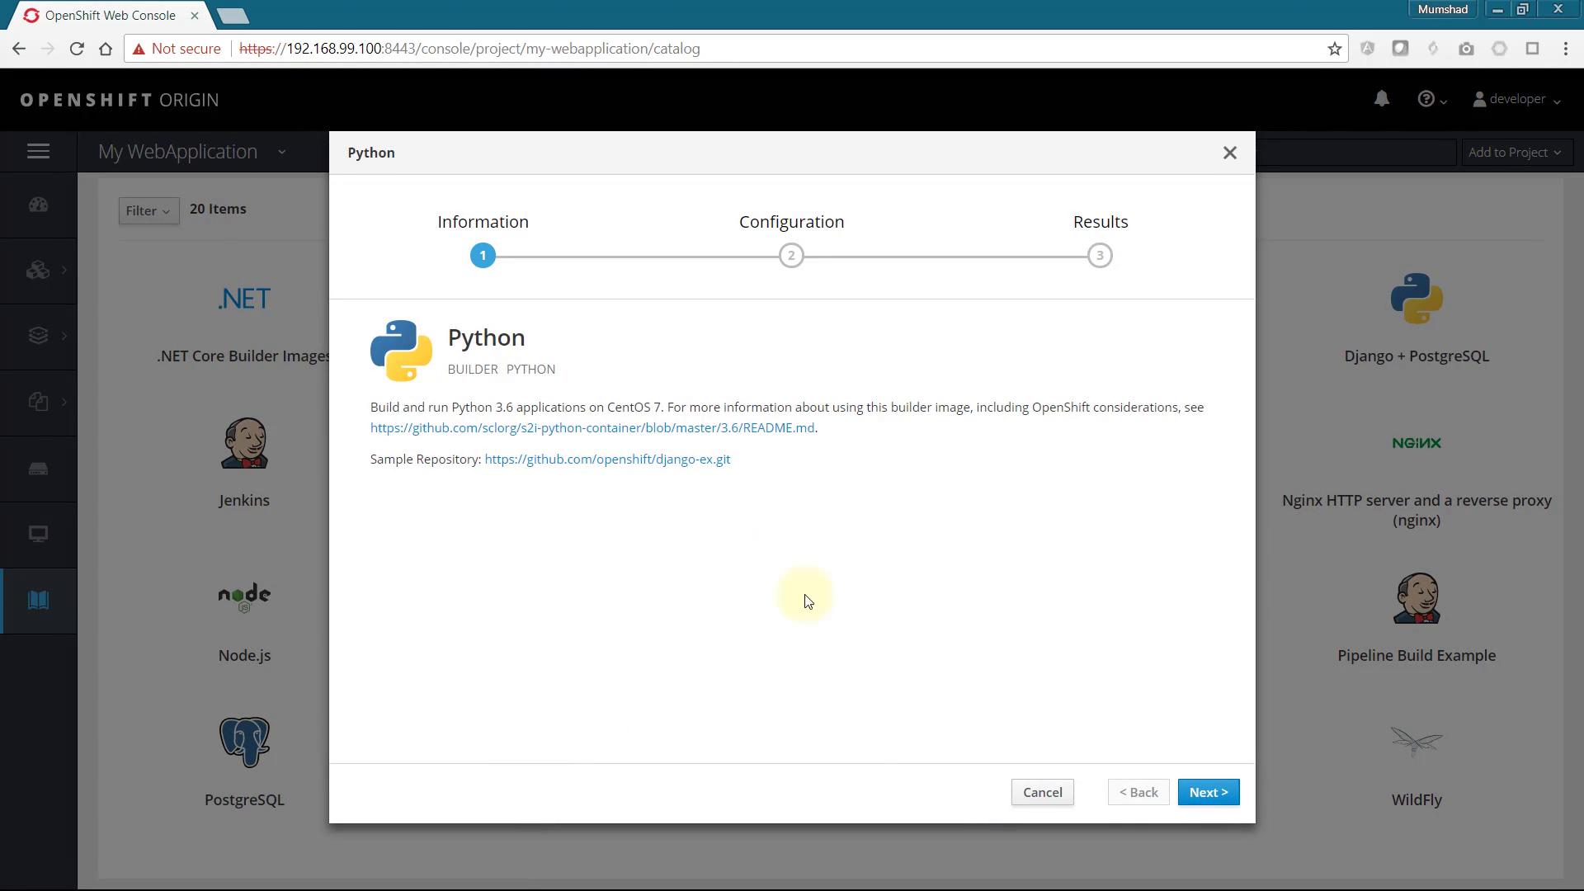Select the Jenkins catalog icon
This screenshot has height=891, width=1584.
[x=244, y=443]
